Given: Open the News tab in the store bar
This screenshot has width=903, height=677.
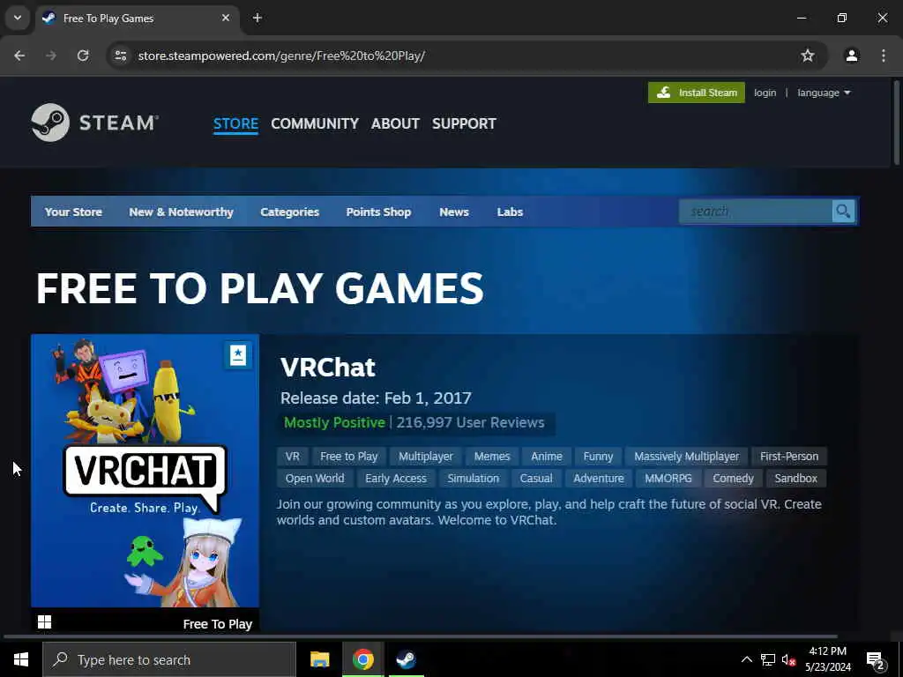Looking at the screenshot, I should click(x=454, y=212).
